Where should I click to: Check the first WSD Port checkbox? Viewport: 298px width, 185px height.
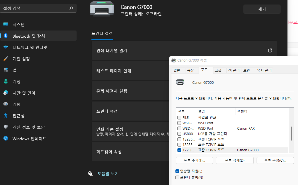(x=179, y=123)
